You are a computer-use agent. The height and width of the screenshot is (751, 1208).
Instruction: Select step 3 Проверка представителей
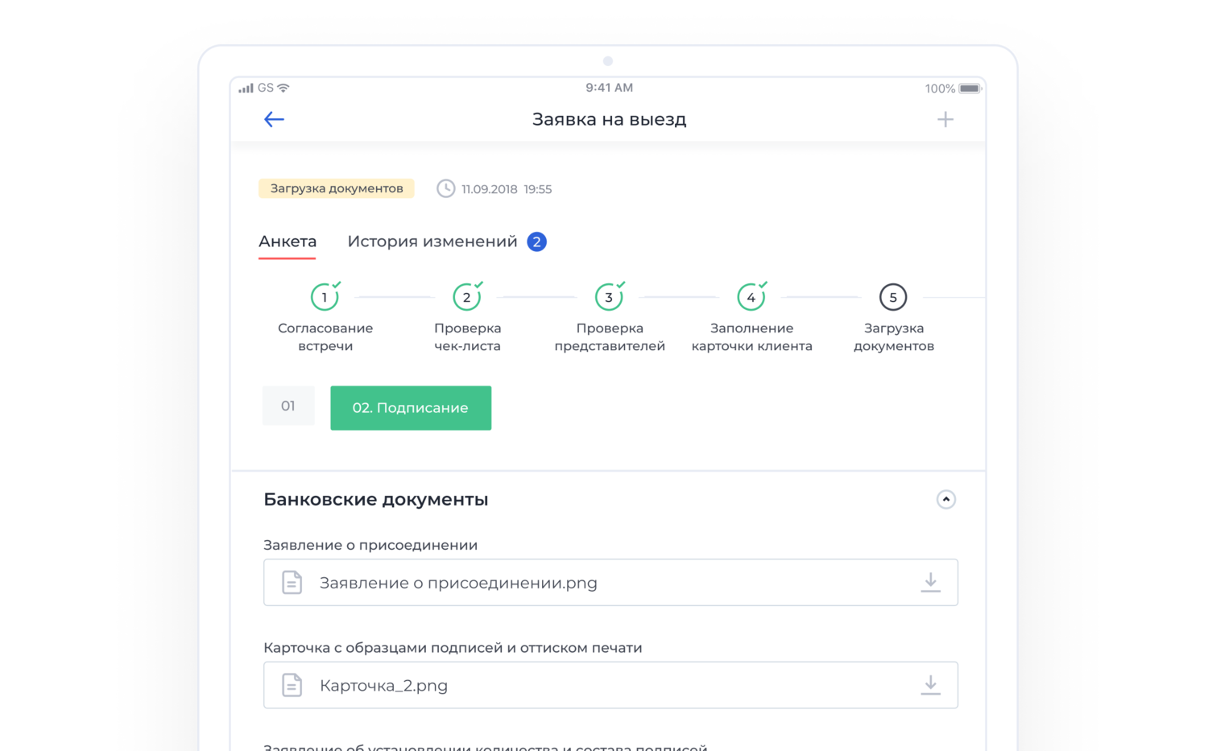tap(610, 317)
